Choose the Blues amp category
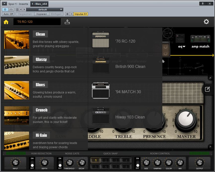The height and width of the screenshot is (172, 215). (x=44, y=90)
